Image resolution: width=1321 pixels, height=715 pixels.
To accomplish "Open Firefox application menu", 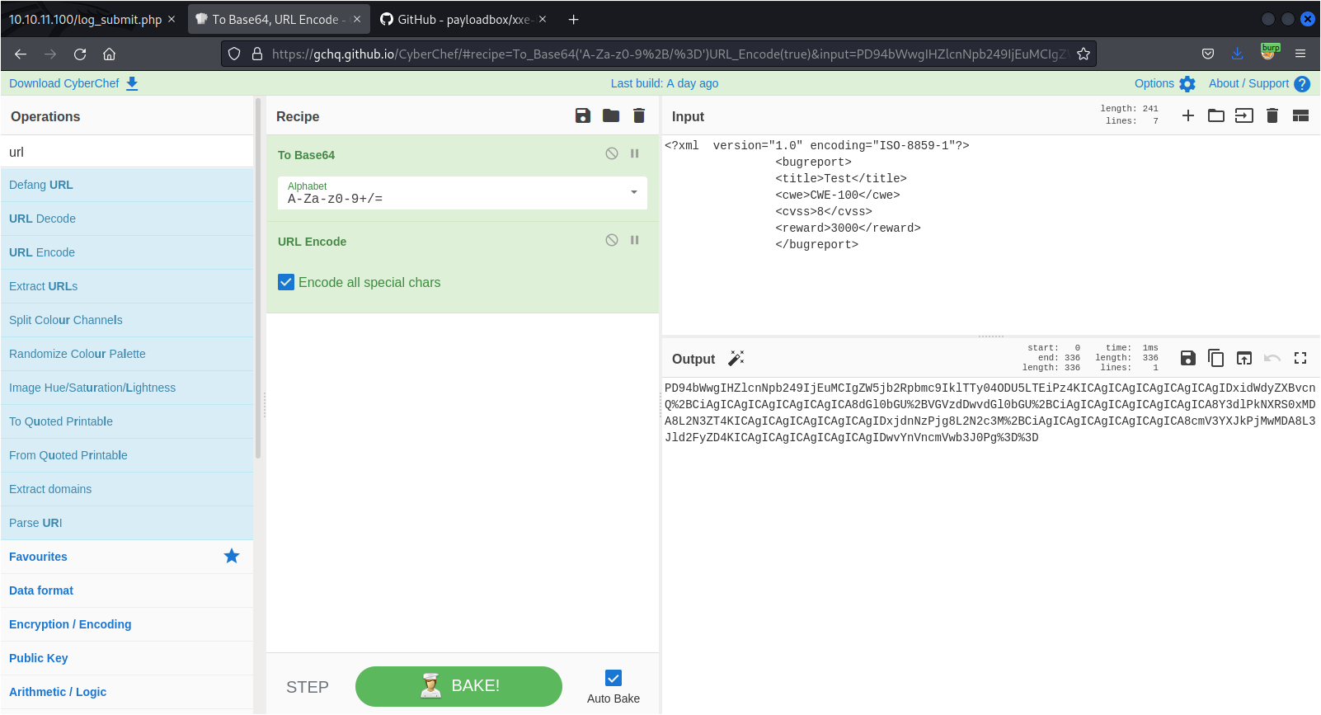I will click(x=1300, y=54).
